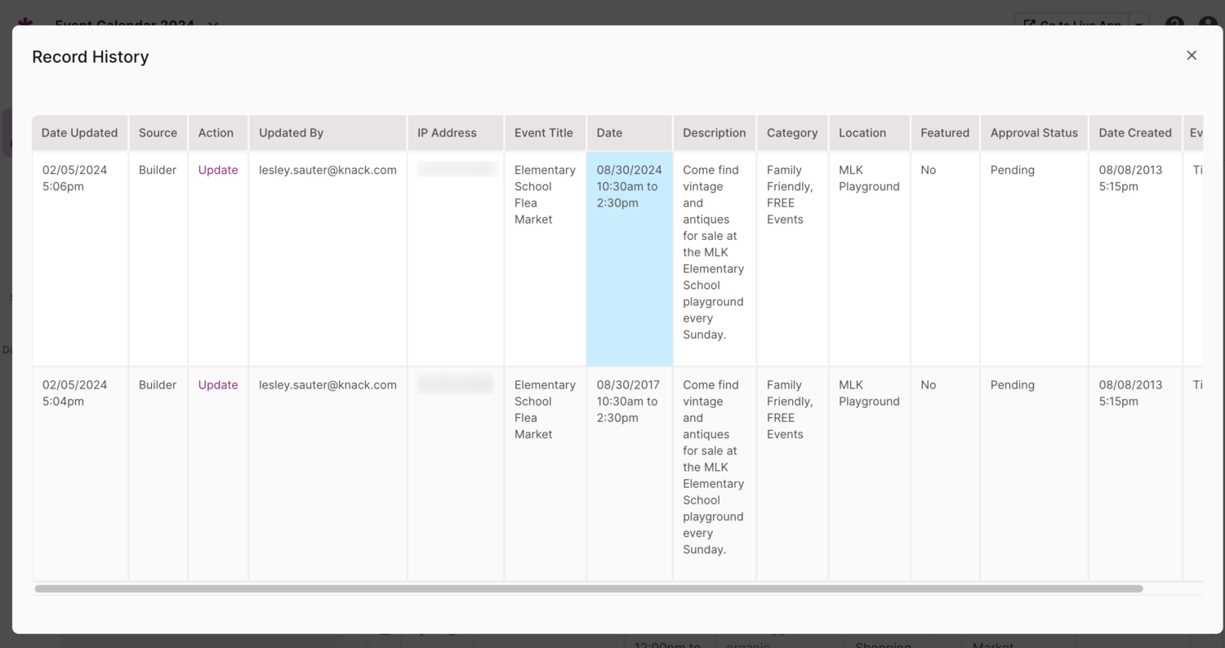Click lesley.sauter@knack.com in the 5:06pm row
Screen dimensions: 1225x648
pyautogui.click(x=327, y=170)
